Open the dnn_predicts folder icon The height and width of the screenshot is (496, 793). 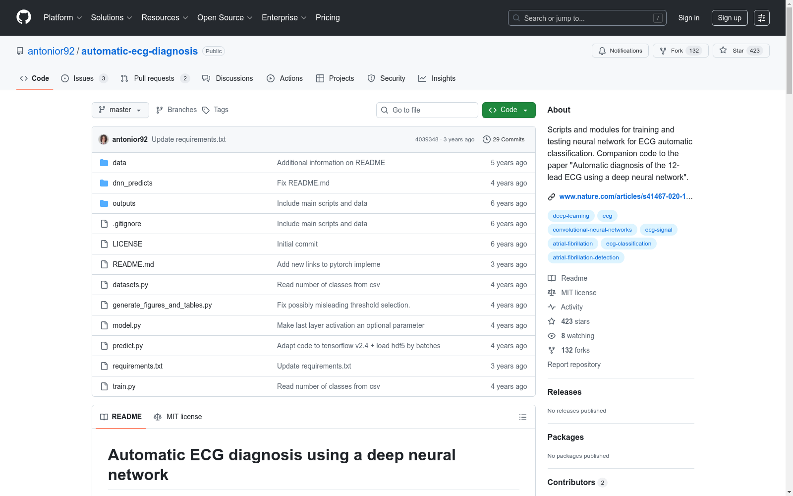[104, 183]
